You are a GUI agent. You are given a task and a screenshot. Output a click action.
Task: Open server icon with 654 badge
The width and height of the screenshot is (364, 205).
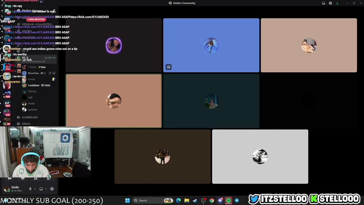click(x=7, y=104)
